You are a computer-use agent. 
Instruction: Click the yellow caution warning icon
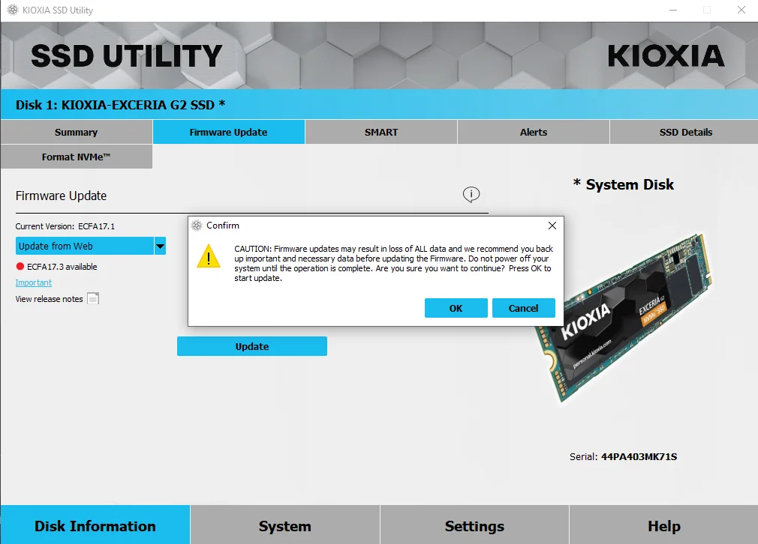click(x=209, y=256)
